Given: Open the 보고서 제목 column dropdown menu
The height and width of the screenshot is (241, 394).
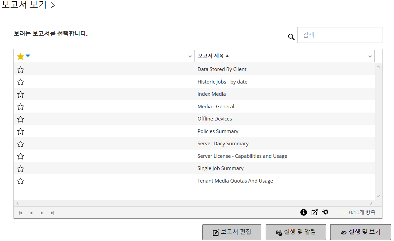Looking at the screenshot, I should 370,56.
